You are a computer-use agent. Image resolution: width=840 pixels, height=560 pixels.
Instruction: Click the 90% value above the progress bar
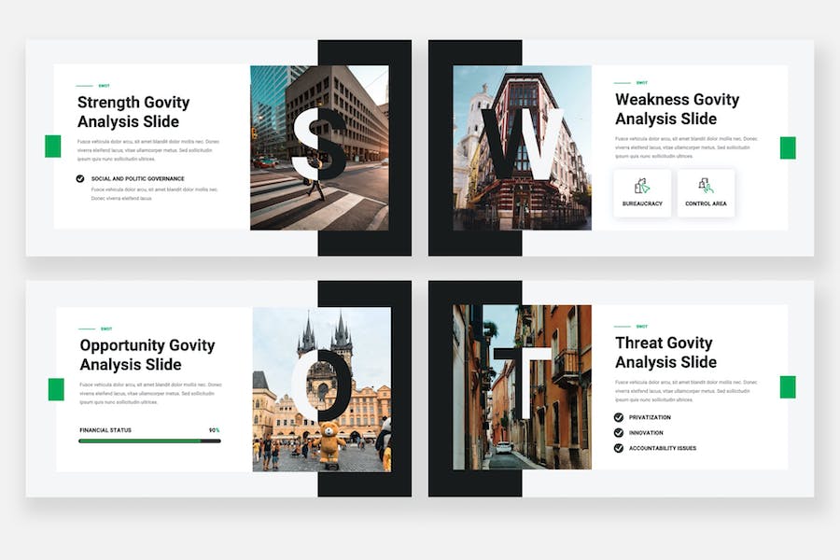pos(214,430)
